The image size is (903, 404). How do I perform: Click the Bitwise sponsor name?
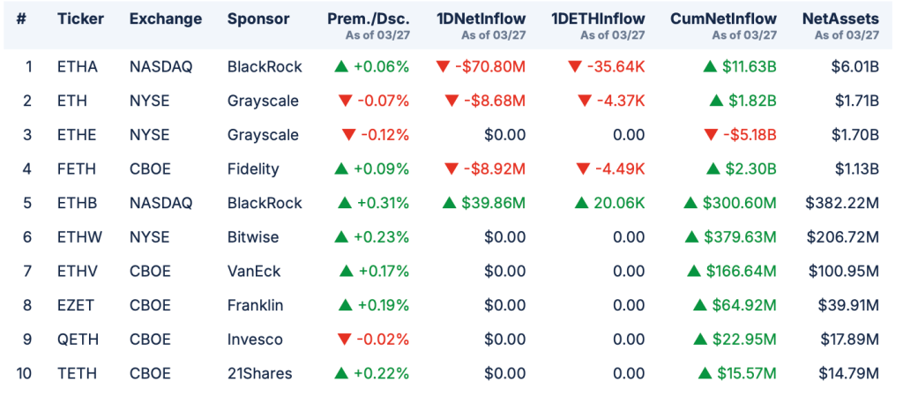[251, 236]
